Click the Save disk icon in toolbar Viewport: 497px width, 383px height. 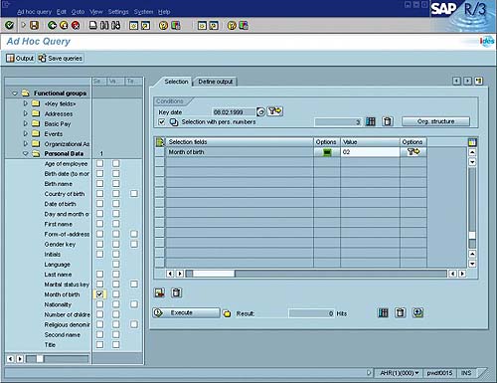tap(34, 25)
